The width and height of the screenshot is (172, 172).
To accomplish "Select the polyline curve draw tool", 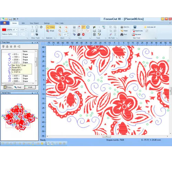I will point(32,27).
